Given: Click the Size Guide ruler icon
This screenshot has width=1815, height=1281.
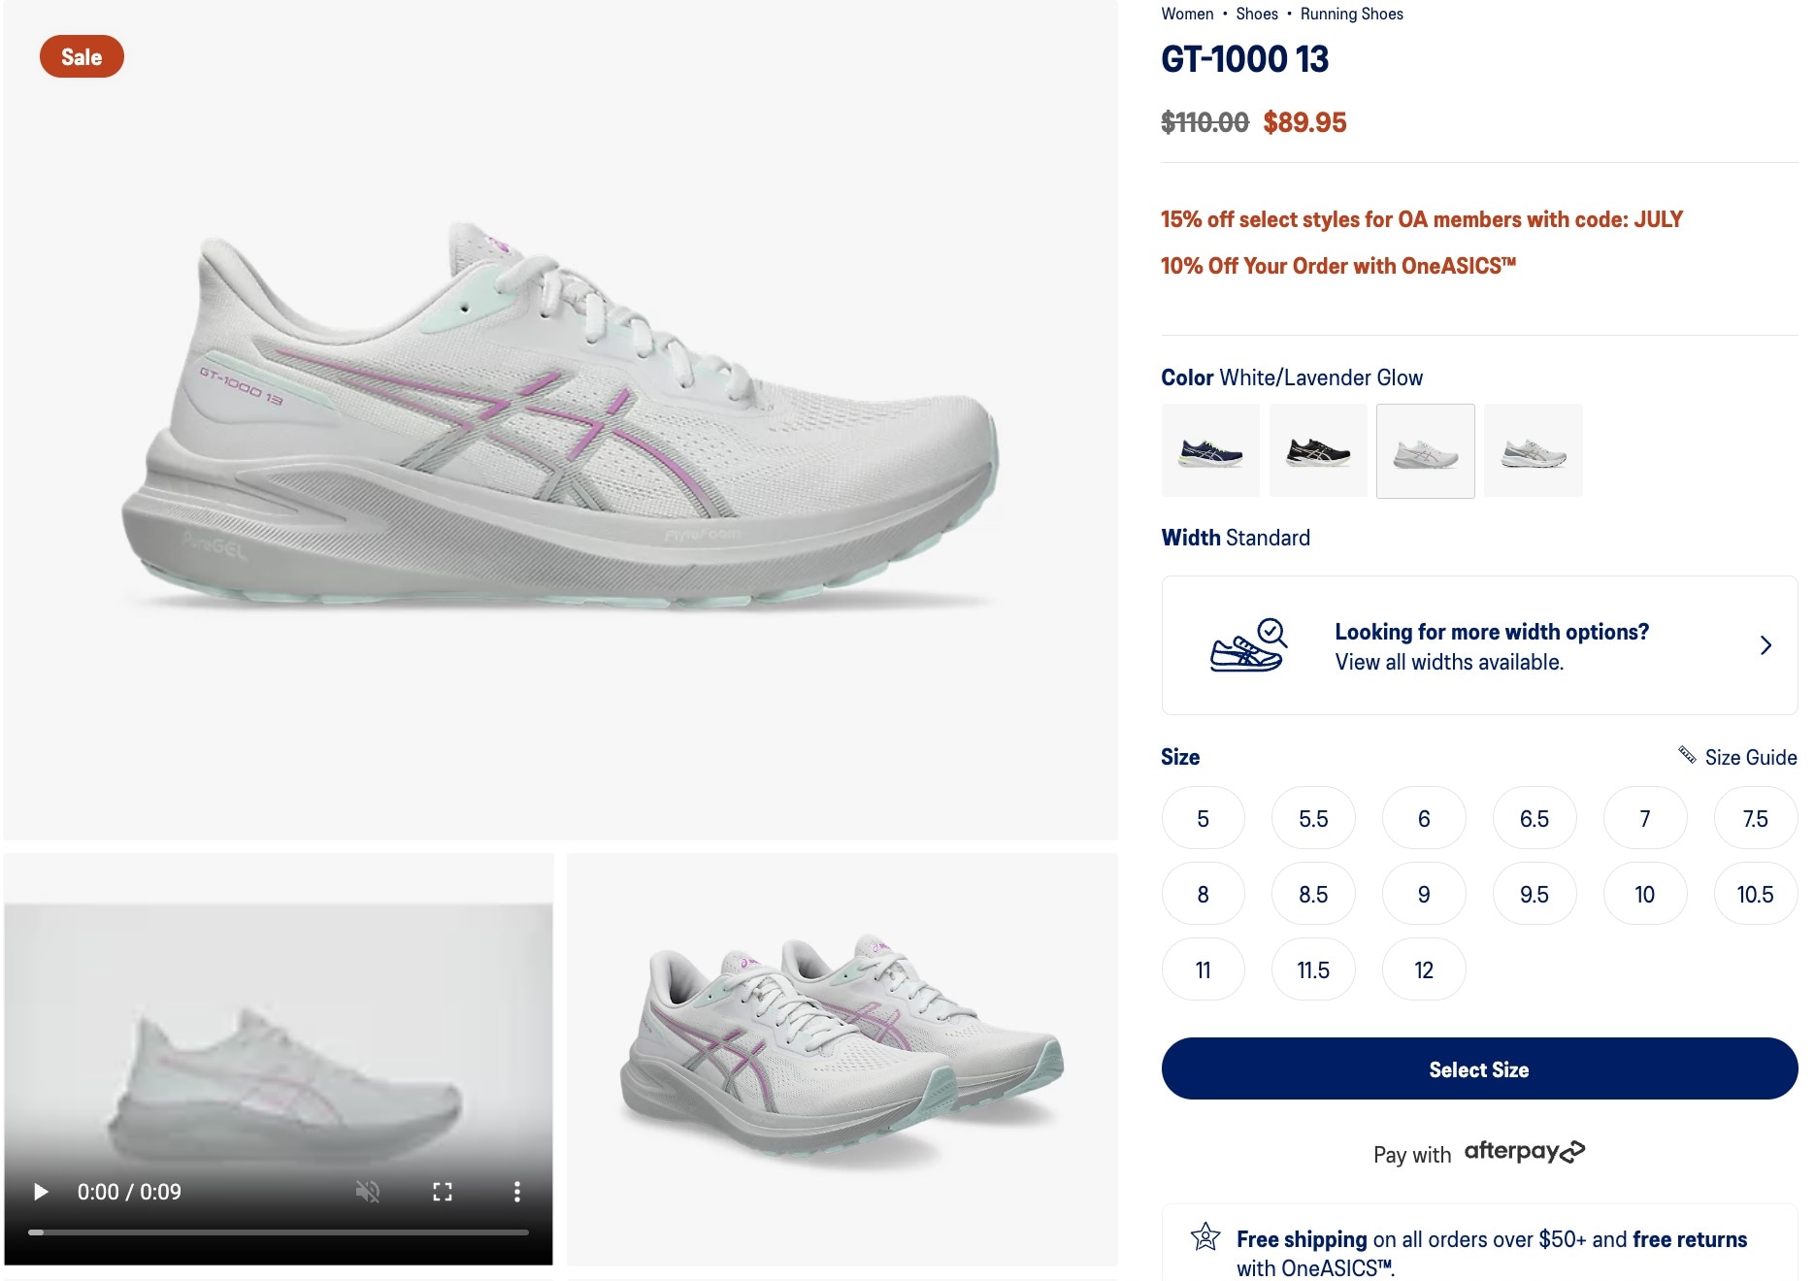Looking at the screenshot, I should (x=1687, y=755).
